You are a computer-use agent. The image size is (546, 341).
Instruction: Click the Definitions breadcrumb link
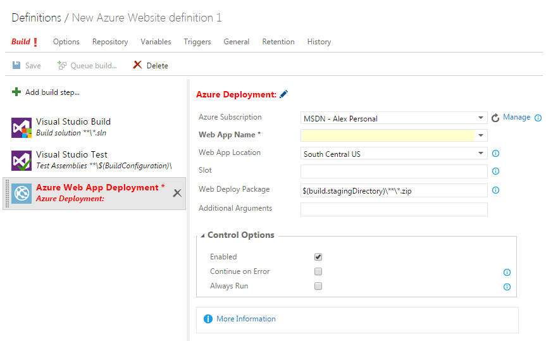click(x=36, y=18)
